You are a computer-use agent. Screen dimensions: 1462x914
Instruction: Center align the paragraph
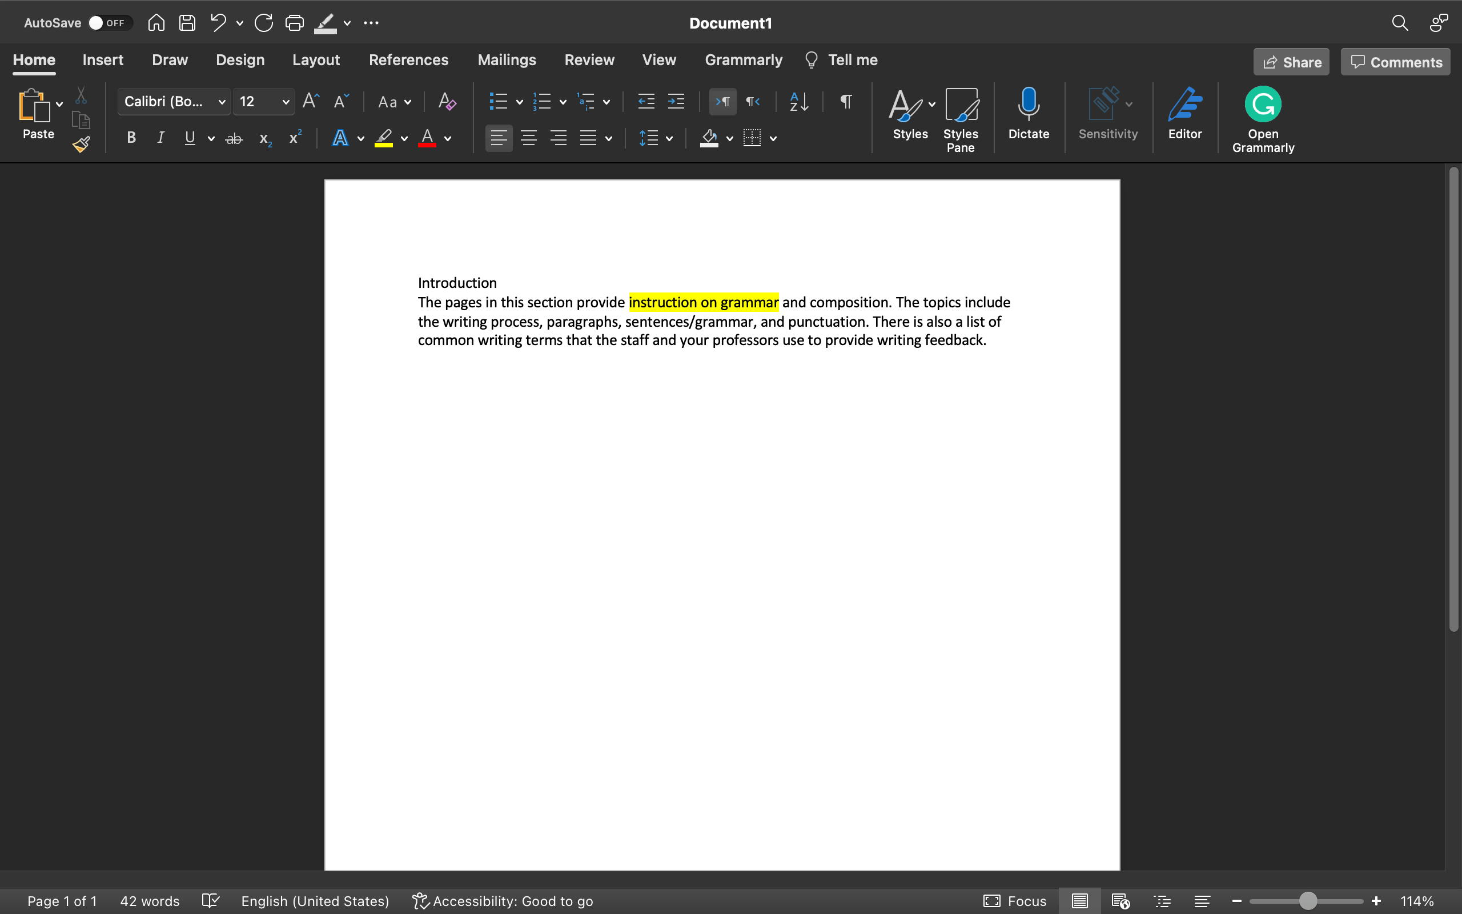tap(529, 138)
